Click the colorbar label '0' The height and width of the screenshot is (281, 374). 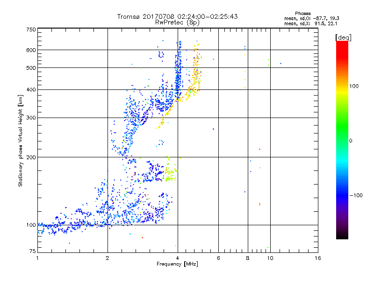350,140
